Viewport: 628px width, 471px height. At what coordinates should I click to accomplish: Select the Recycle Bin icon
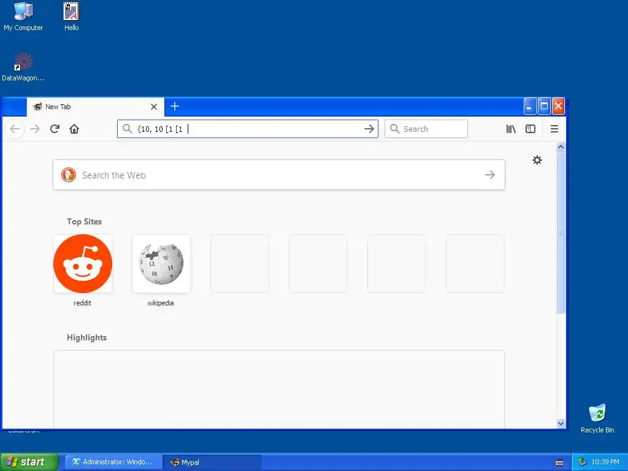click(x=597, y=419)
